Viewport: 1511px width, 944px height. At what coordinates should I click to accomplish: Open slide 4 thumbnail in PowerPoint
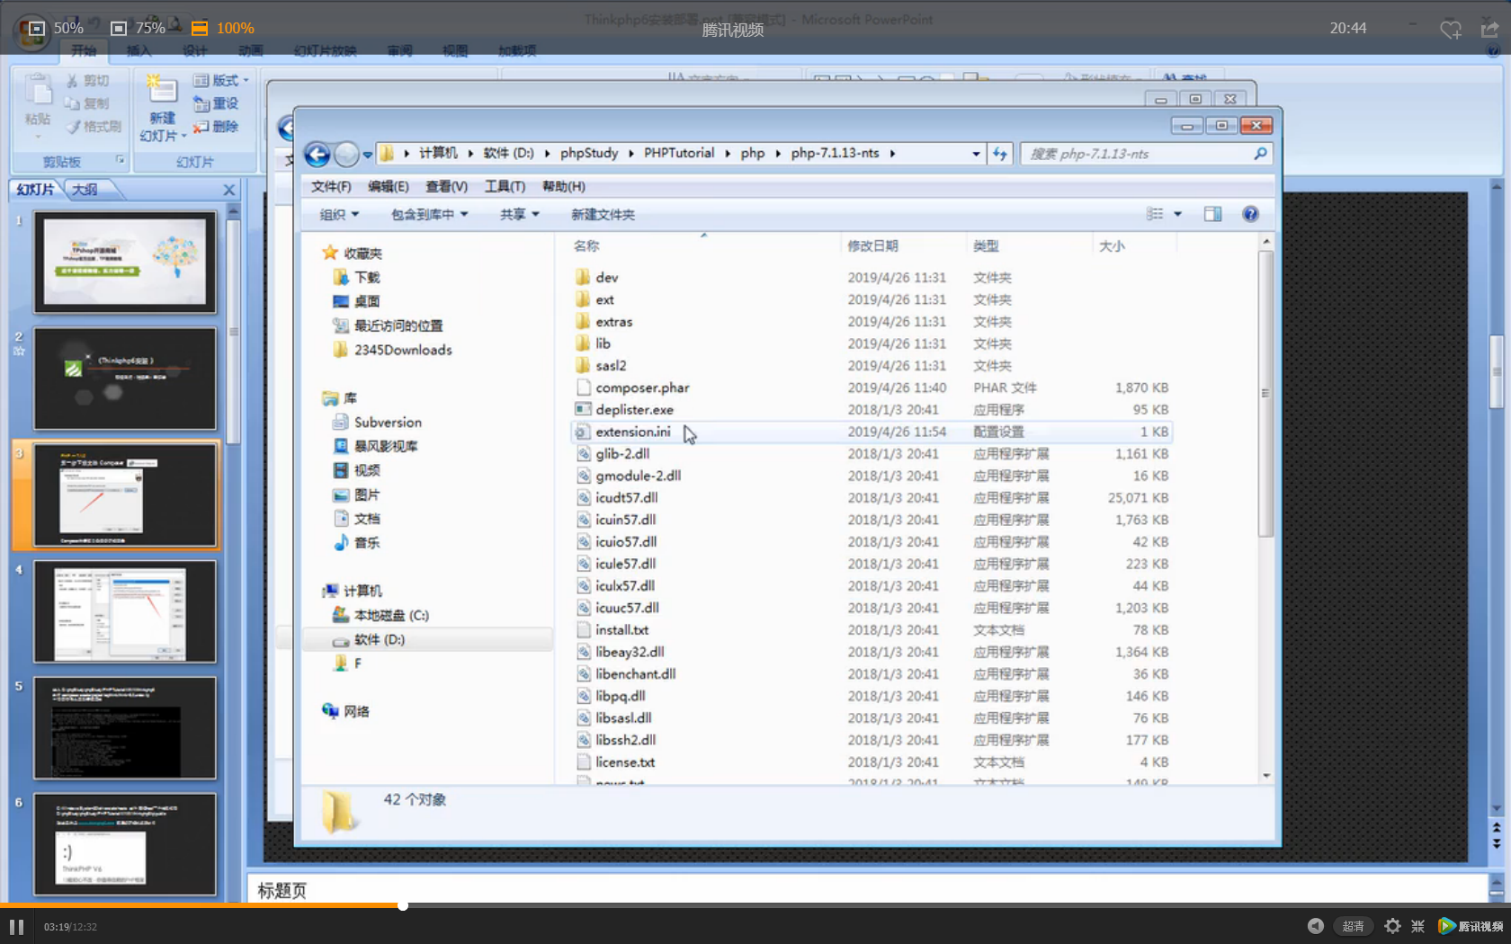coord(125,611)
